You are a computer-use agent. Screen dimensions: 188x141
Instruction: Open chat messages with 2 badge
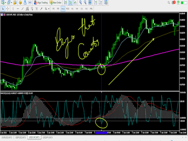tap(174, 2)
